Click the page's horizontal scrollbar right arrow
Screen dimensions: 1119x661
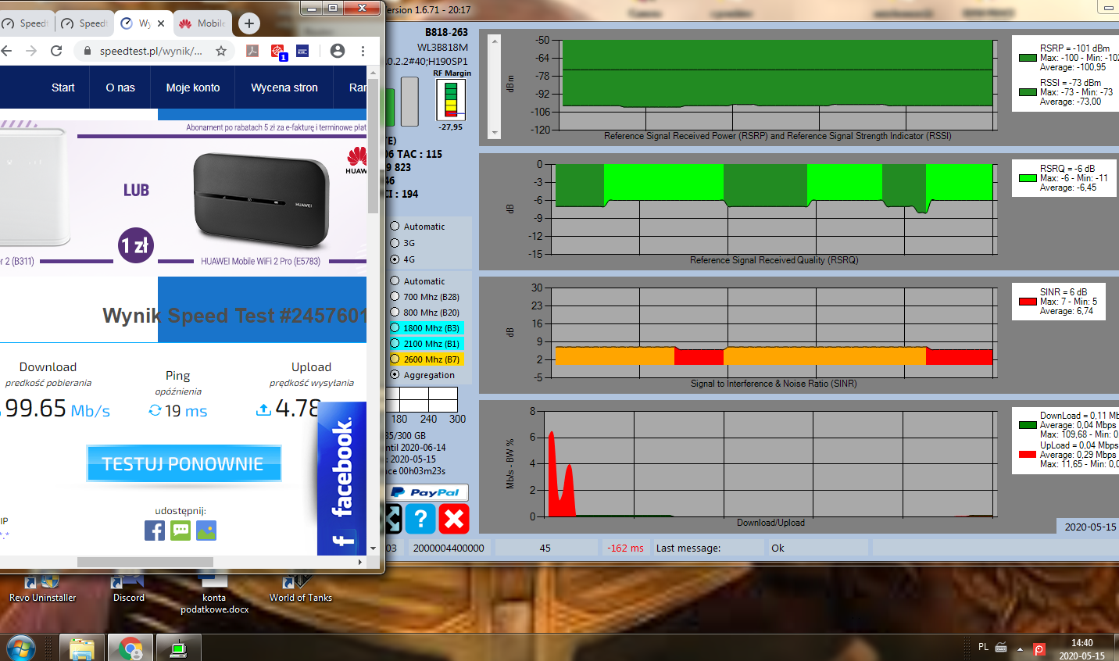[x=359, y=562]
